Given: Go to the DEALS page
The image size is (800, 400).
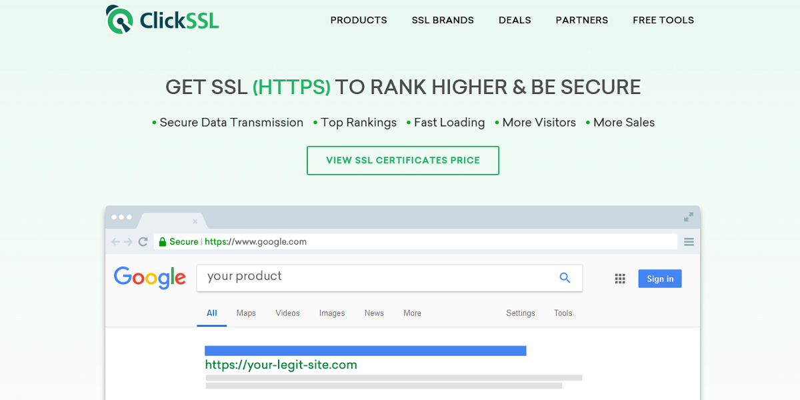Looking at the screenshot, I should click(515, 20).
